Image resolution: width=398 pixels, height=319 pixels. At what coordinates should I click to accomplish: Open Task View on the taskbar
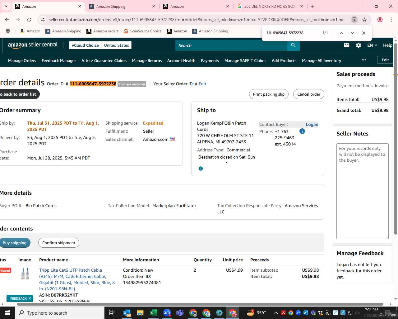pyautogui.click(x=112, y=313)
